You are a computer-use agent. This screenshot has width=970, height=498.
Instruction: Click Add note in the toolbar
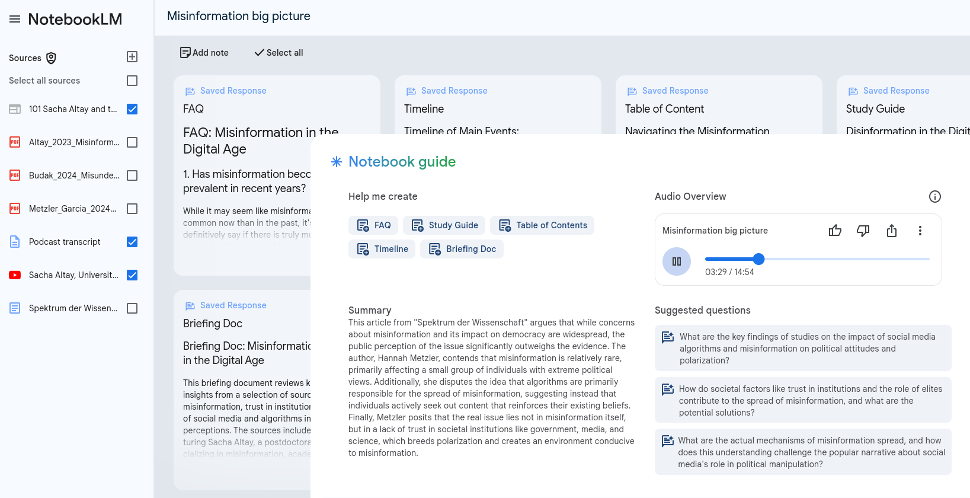click(204, 53)
